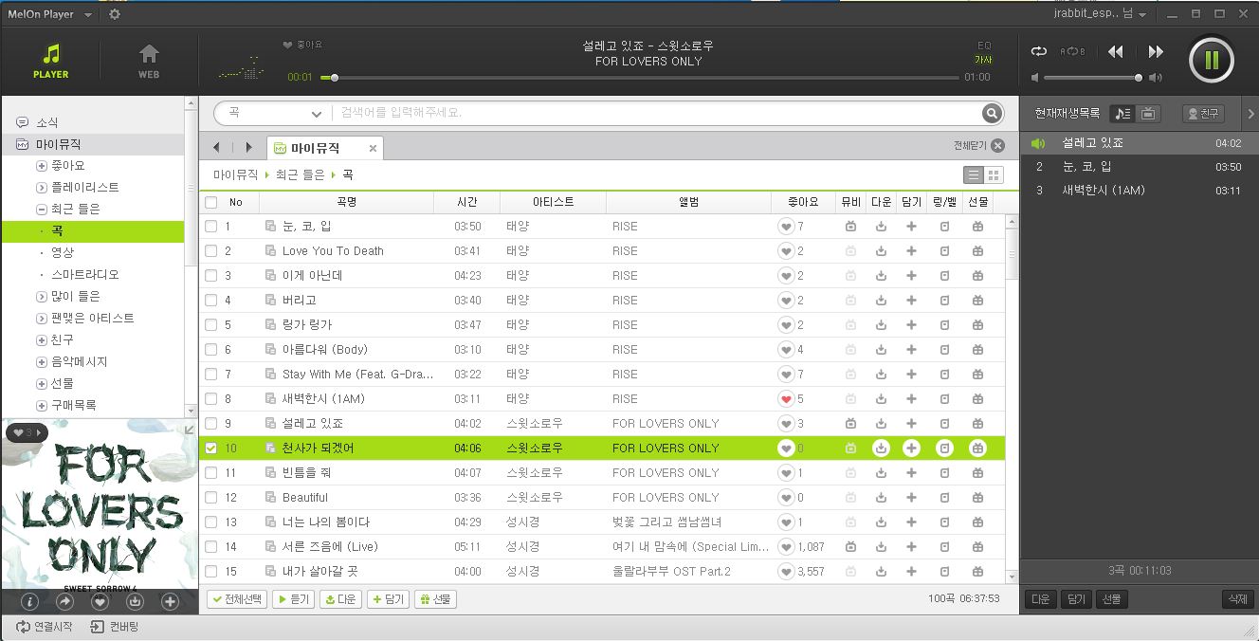Switch to album grid view icon
This screenshot has height=641, width=1259.
(x=994, y=175)
